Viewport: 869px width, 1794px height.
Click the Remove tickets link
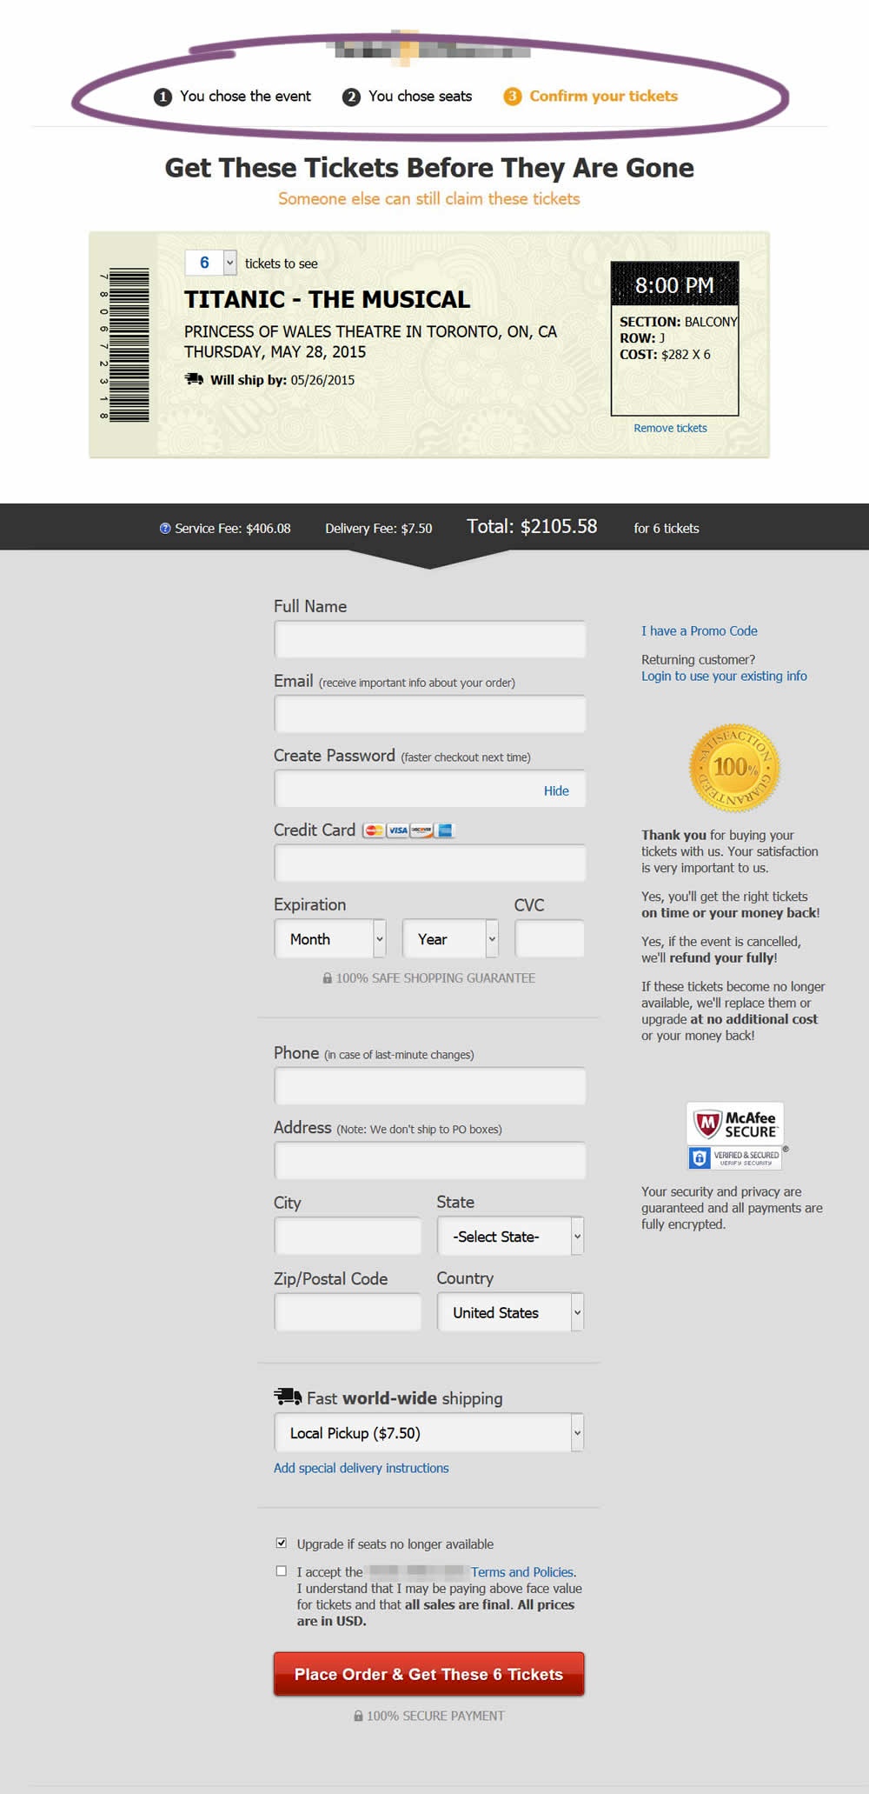pyautogui.click(x=670, y=428)
